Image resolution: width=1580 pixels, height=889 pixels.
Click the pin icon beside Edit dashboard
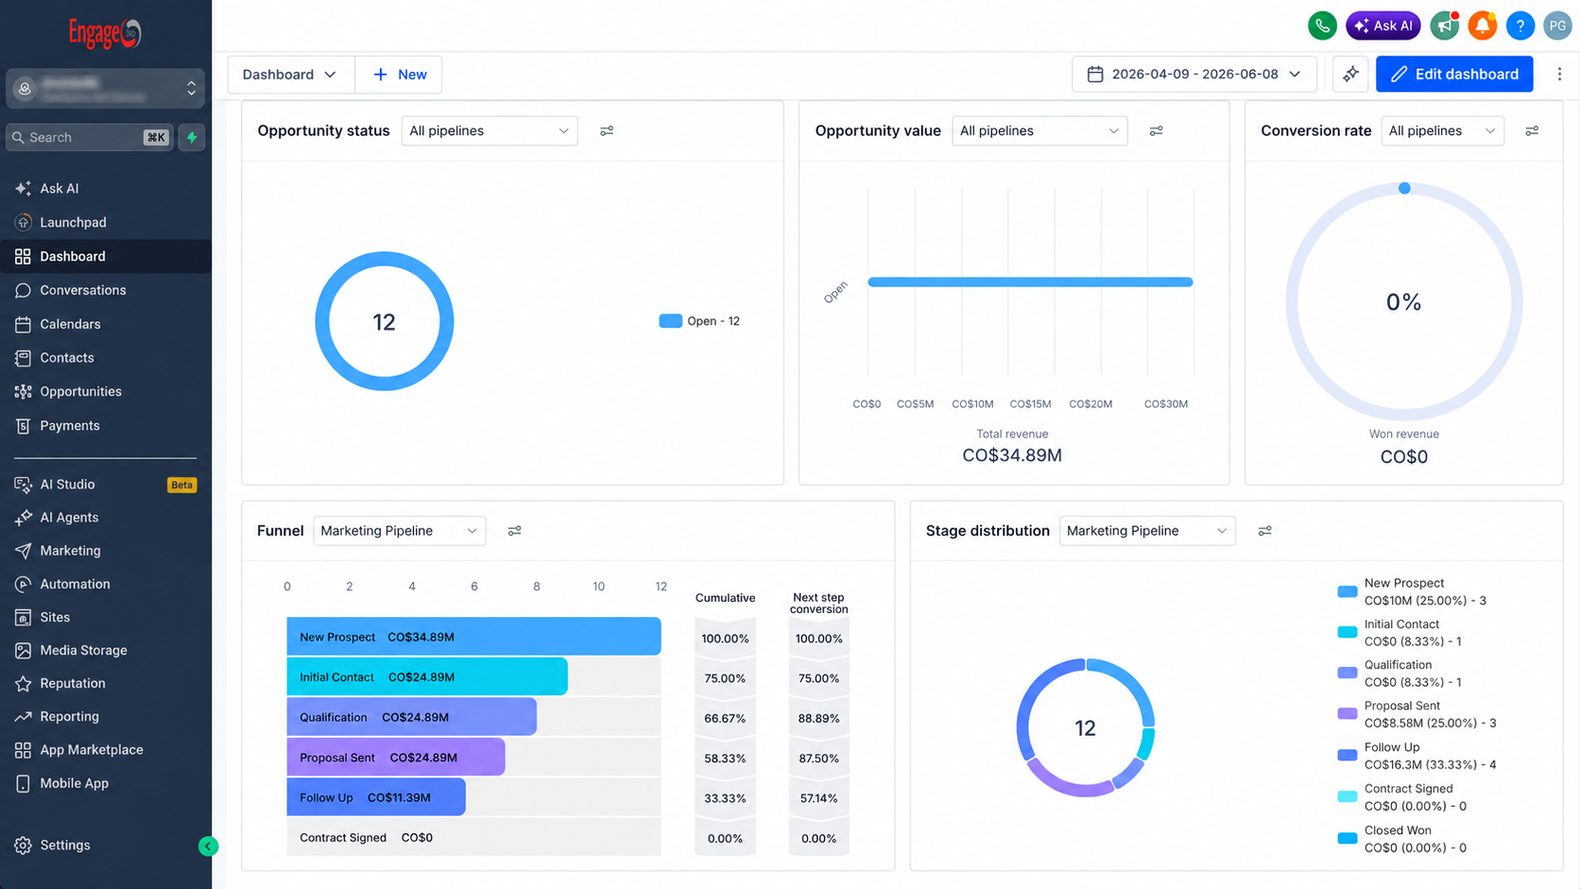[1350, 74]
